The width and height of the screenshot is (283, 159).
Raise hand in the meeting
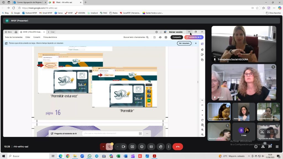pyautogui.click(x=161, y=147)
